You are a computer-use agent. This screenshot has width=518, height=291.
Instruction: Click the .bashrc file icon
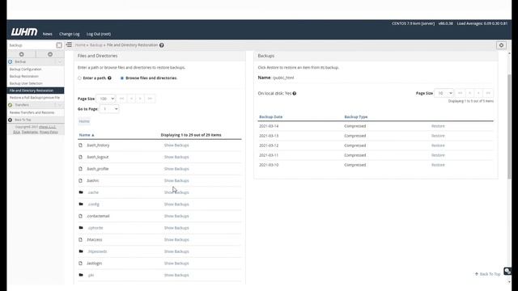tap(80, 180)
